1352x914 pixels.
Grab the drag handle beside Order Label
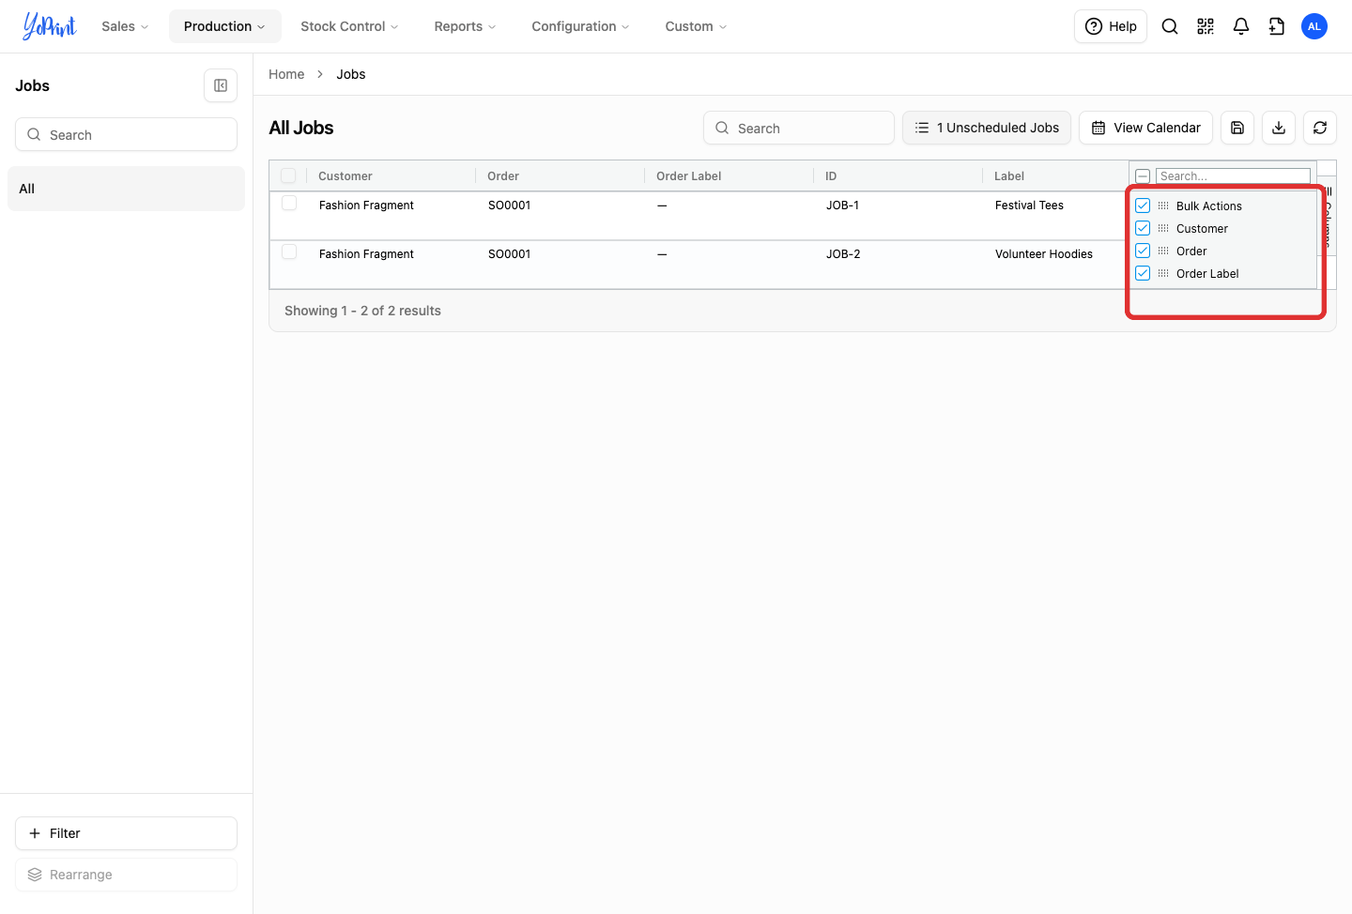click(x=1163, y=273)
